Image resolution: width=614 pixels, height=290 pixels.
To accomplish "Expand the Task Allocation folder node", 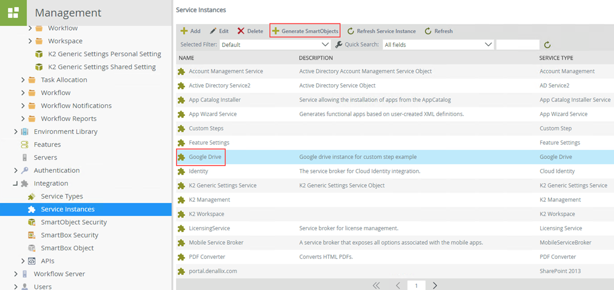I will coord(23,80).
